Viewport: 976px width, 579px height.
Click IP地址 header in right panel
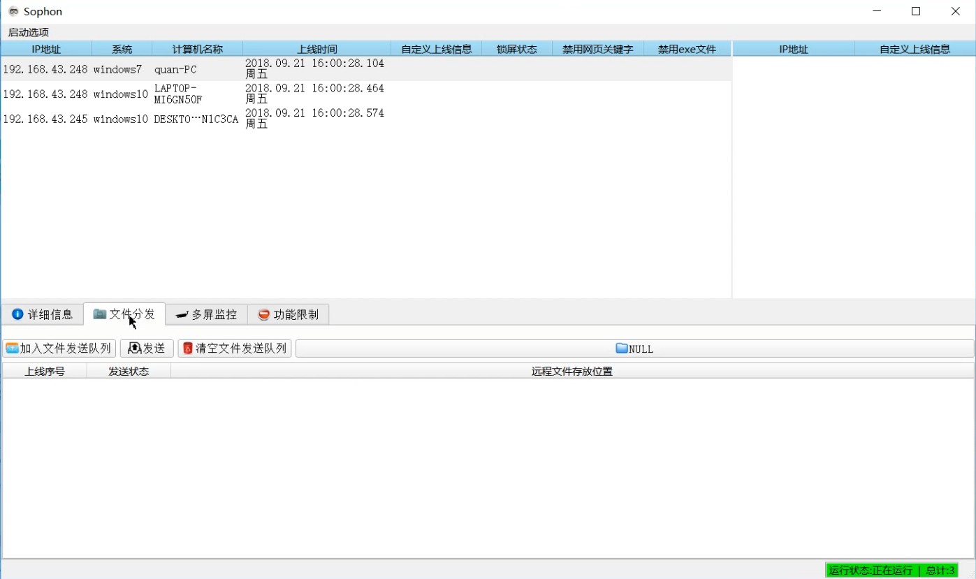pos(794,49)
